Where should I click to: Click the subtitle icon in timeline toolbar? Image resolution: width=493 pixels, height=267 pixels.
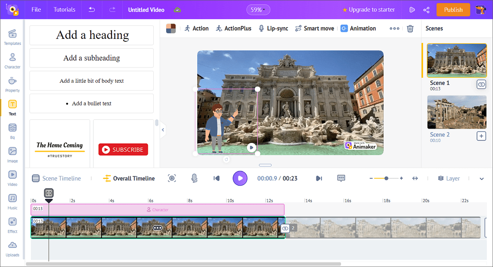point(341,178)
